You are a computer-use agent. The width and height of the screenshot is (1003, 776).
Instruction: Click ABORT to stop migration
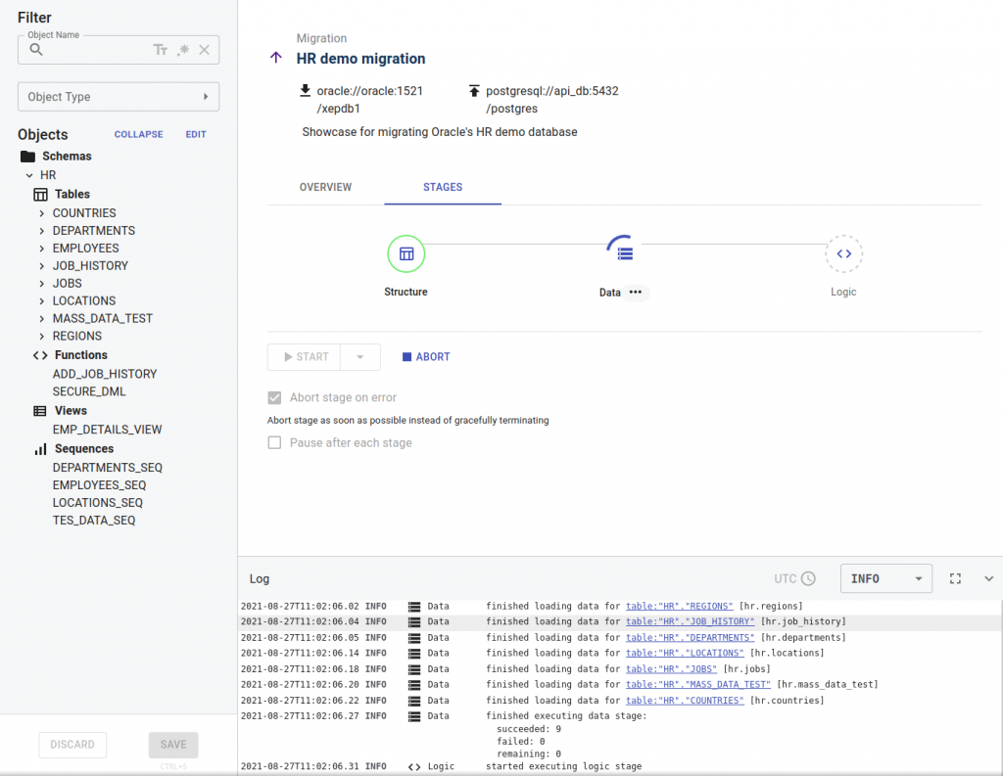click(425, 356)
